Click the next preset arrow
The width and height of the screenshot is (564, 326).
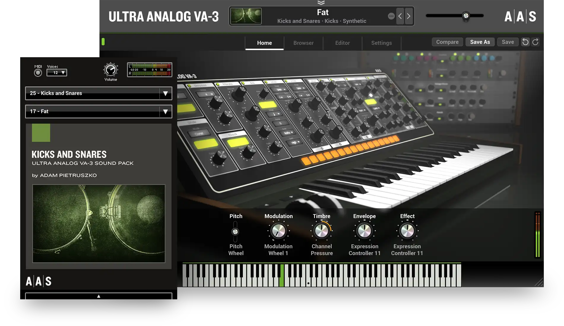[409, 16]
